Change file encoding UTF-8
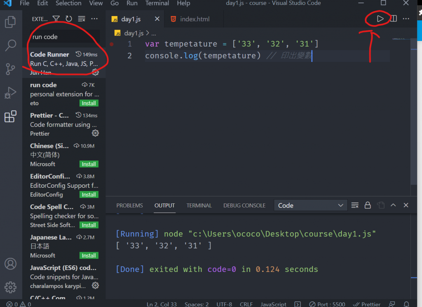The height and width of the screenshot is (307, 422). click(224, 304)
